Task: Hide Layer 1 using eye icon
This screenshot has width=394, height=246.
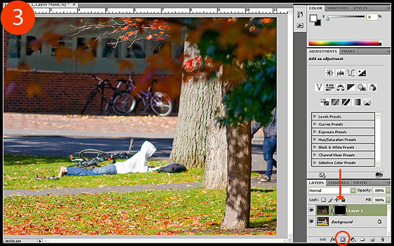Action: click(311, 210)
